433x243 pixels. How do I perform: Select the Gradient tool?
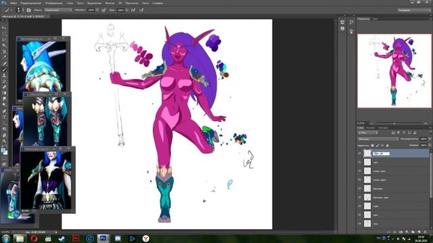pos(4,93)
